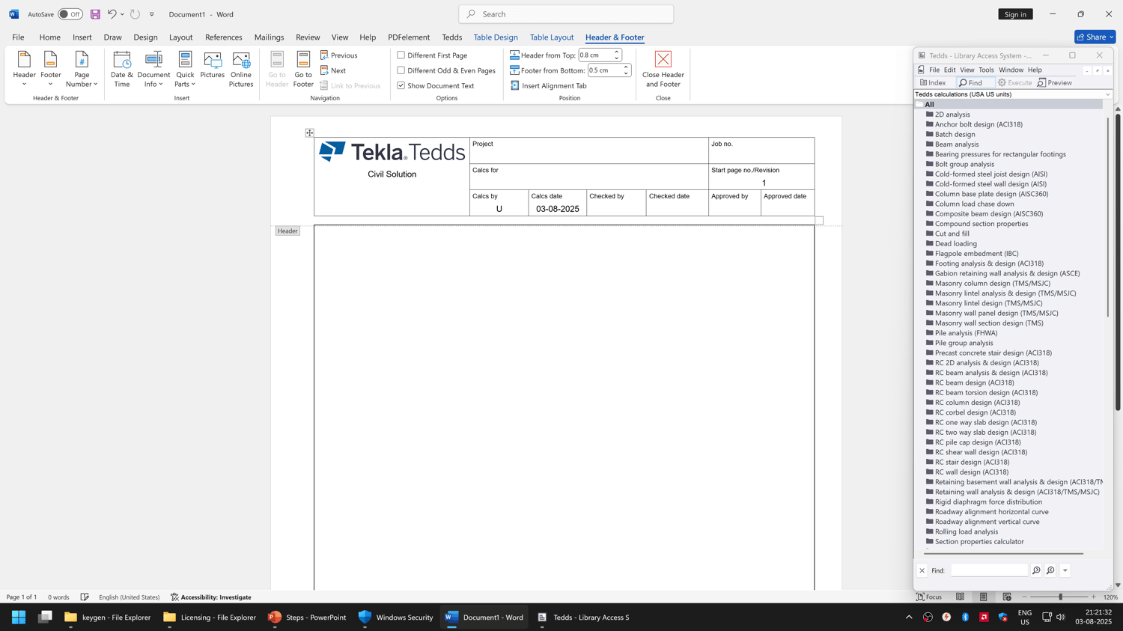This screenshot has height=631, width=1123.
Task: Click the Sign in button
Action: [1015, 14]
